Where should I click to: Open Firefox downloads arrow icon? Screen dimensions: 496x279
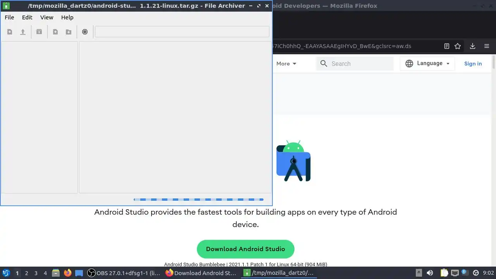[472, 46]
